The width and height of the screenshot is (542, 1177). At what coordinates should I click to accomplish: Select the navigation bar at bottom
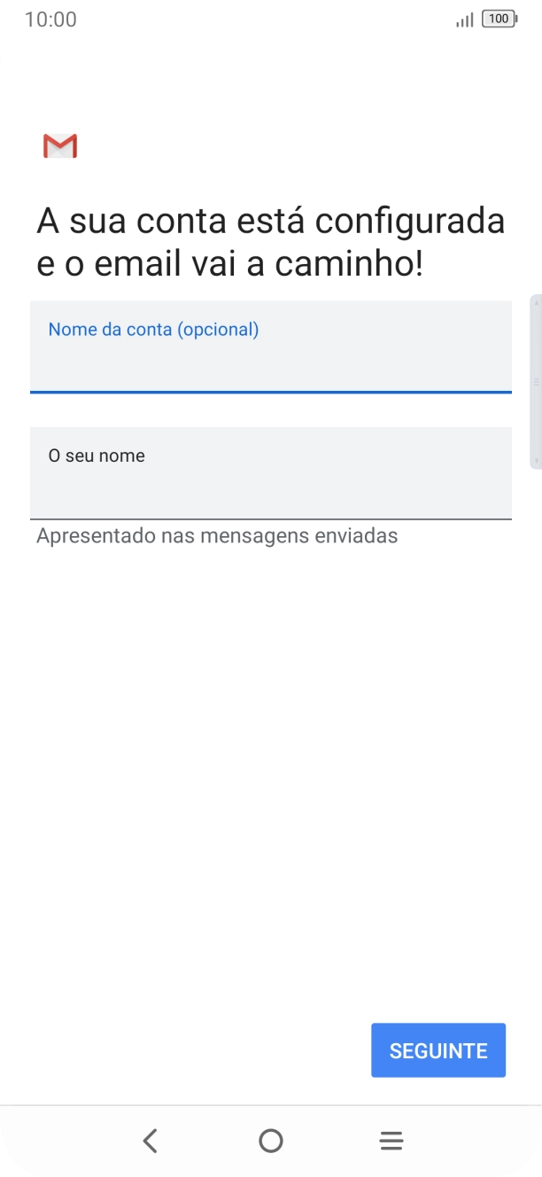click(271, 1141)
